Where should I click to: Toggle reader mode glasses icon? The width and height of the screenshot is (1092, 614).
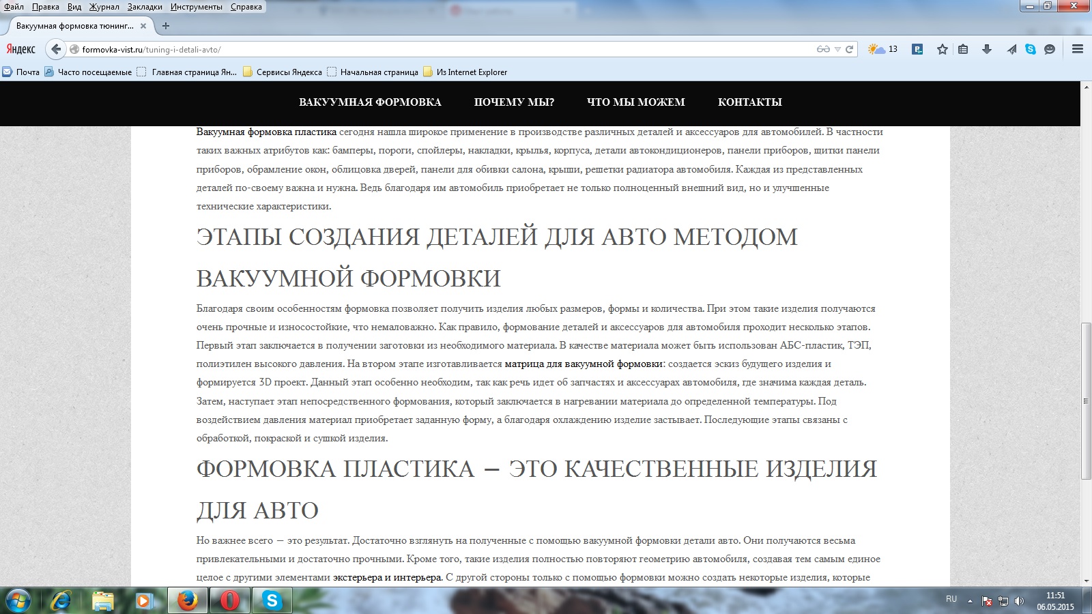tap(823, 49)
